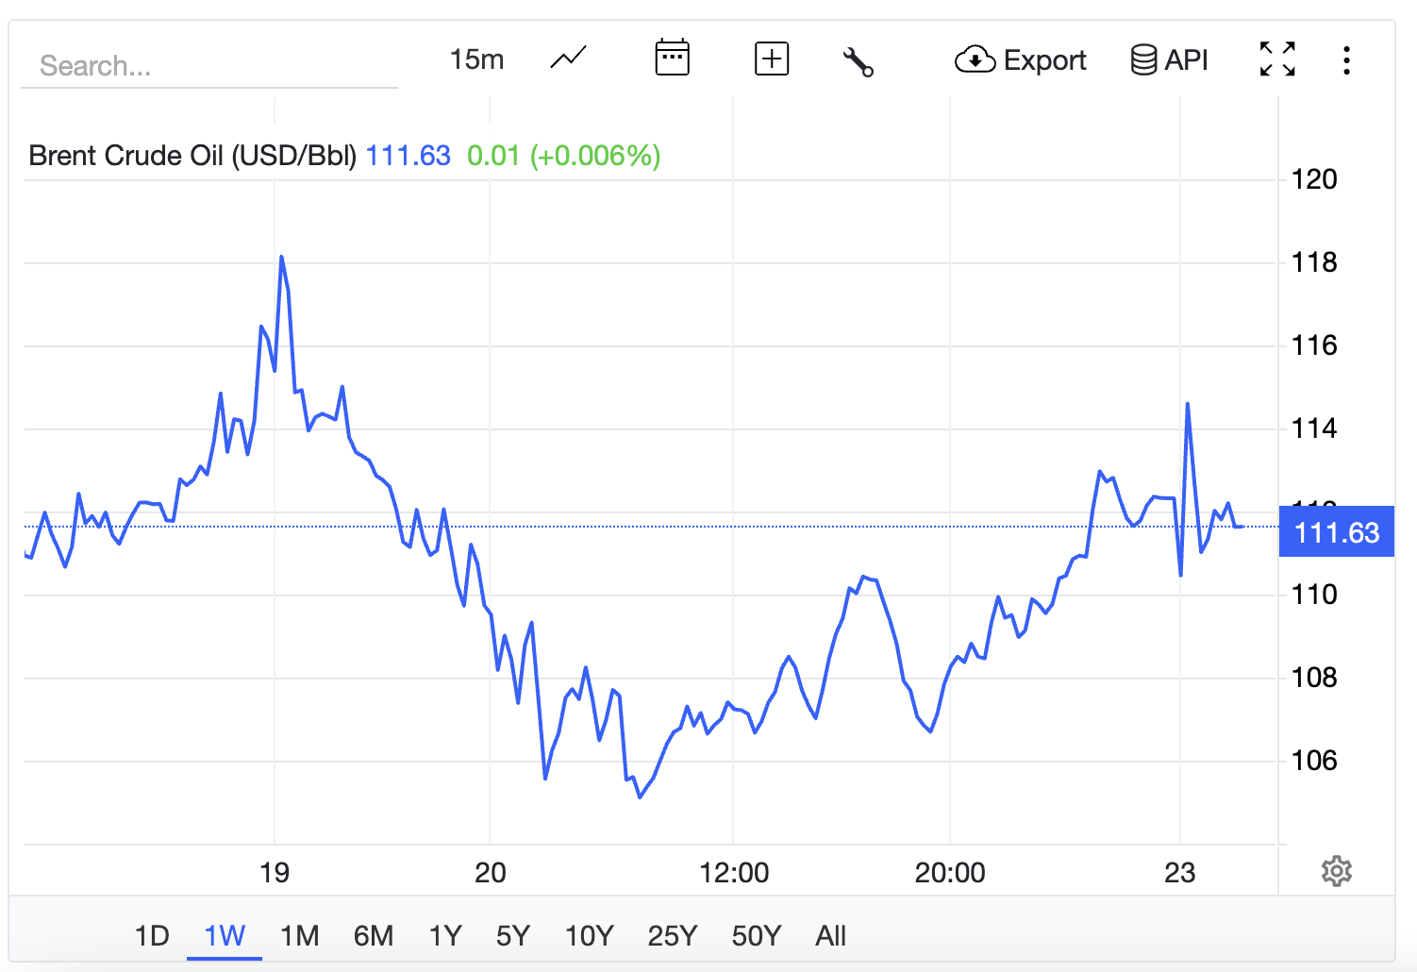
Task: Select the 1W time range
Action: 225,935
